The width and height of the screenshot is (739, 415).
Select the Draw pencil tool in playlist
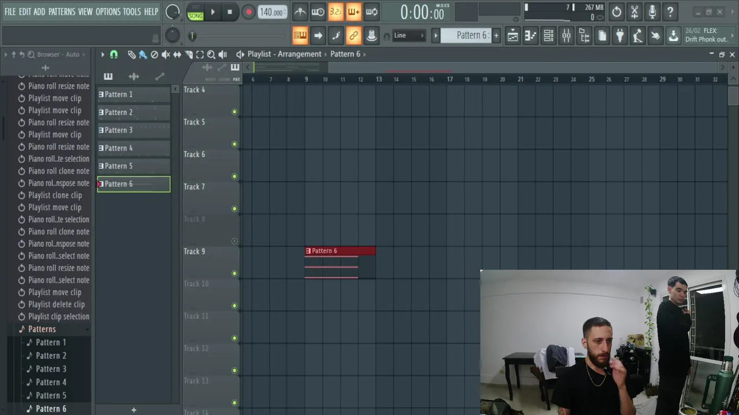point(132,54)
